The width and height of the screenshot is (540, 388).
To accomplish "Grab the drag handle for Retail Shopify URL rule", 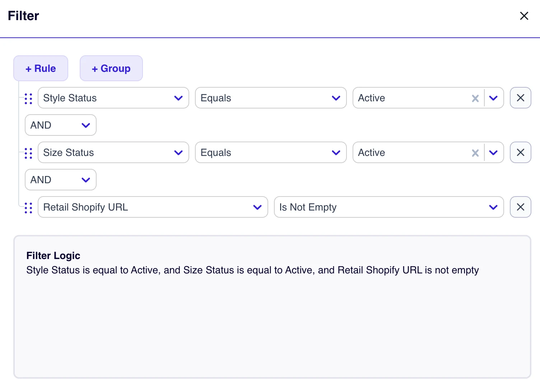I will click(28, 207).
